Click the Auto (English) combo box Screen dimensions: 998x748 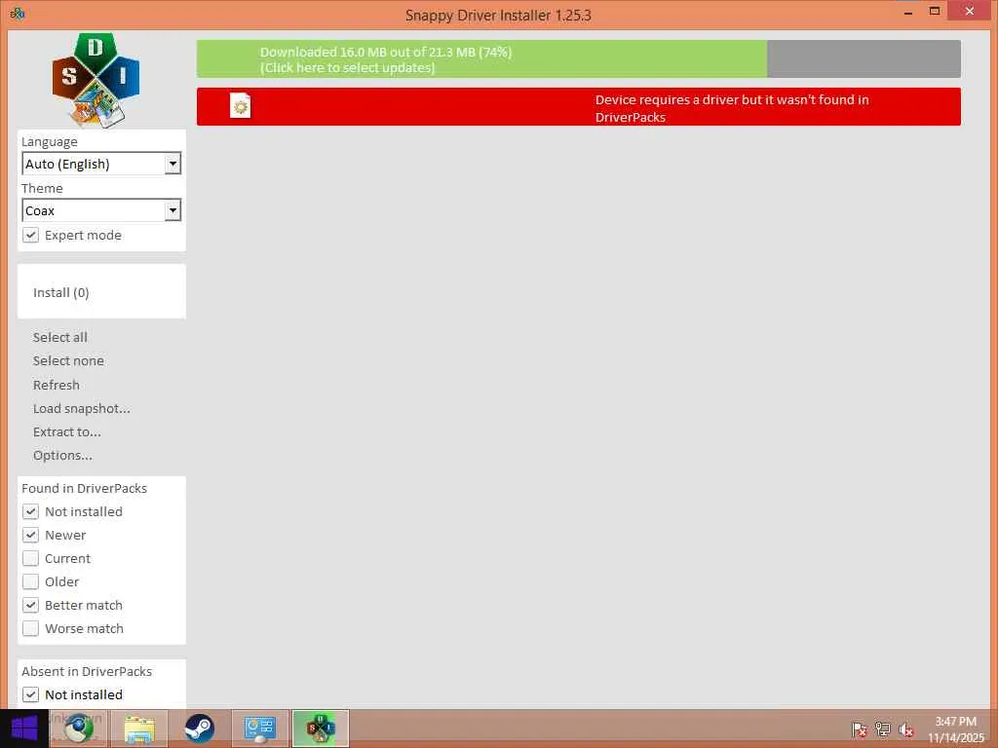[101, 164]
